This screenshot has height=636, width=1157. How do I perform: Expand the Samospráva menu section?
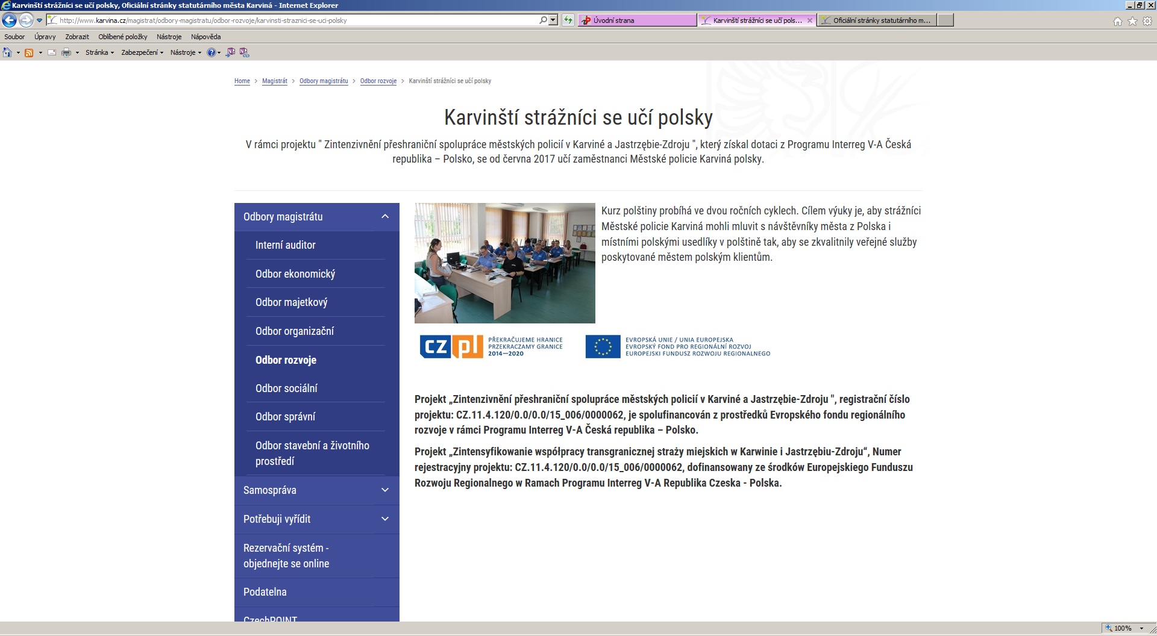(x=385, y=490)
